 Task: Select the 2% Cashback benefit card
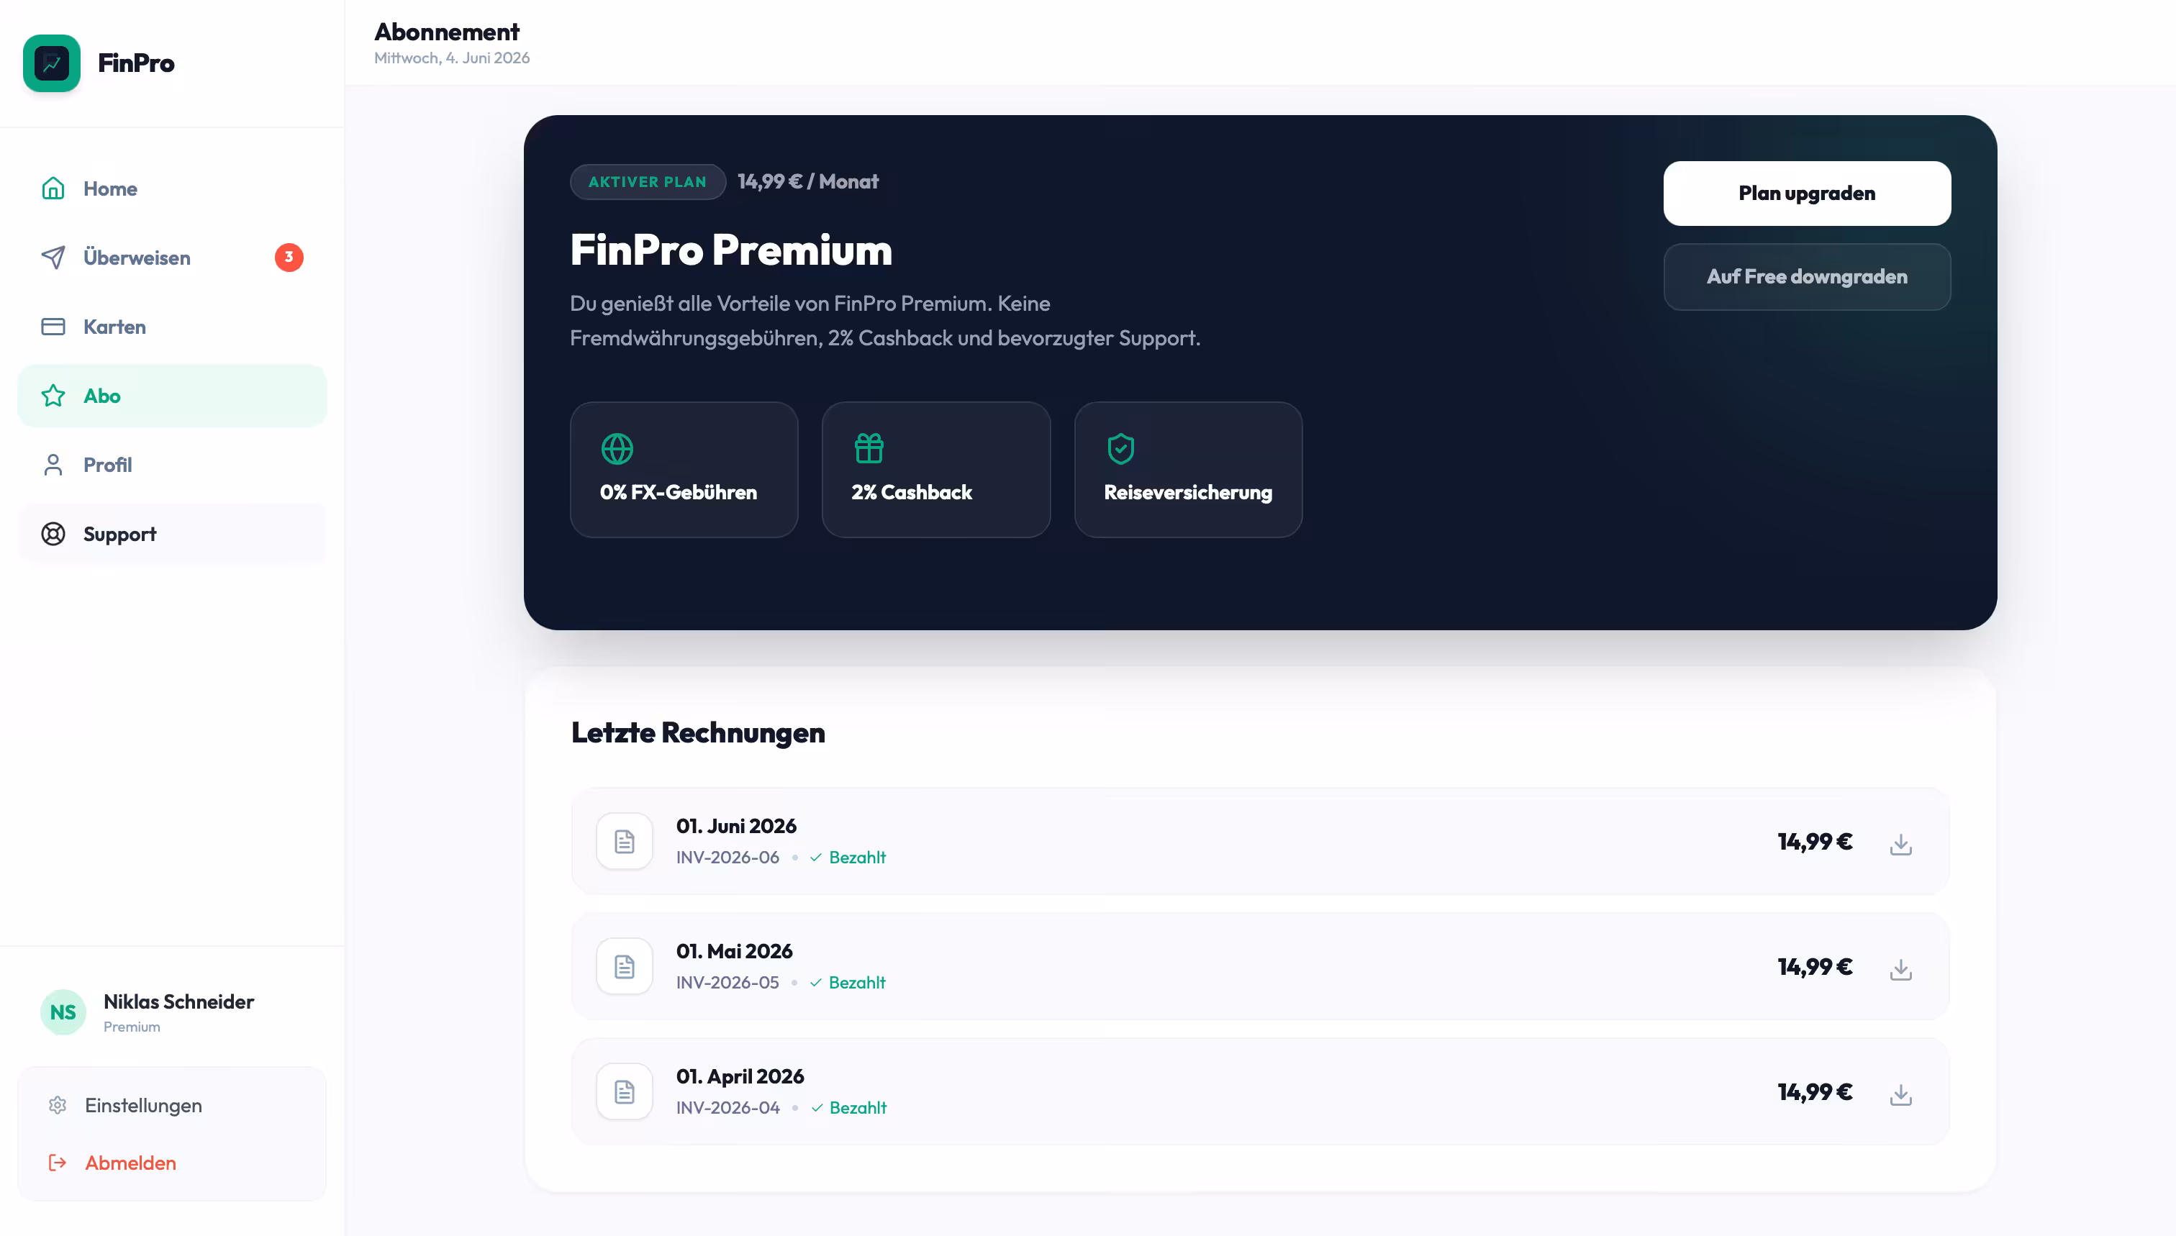pos(935,470)
